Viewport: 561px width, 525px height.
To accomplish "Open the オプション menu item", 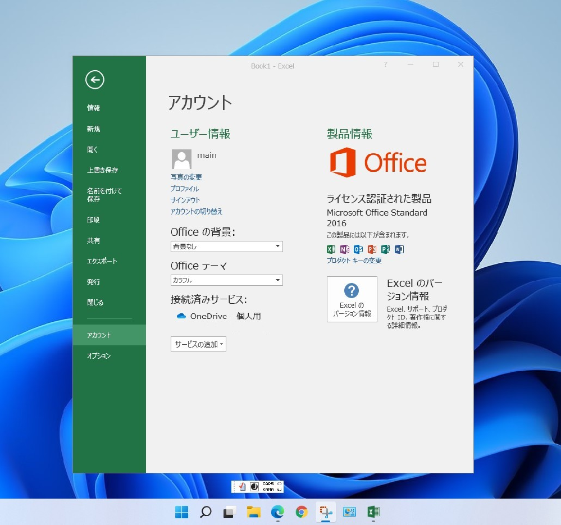I will (99, 356).
